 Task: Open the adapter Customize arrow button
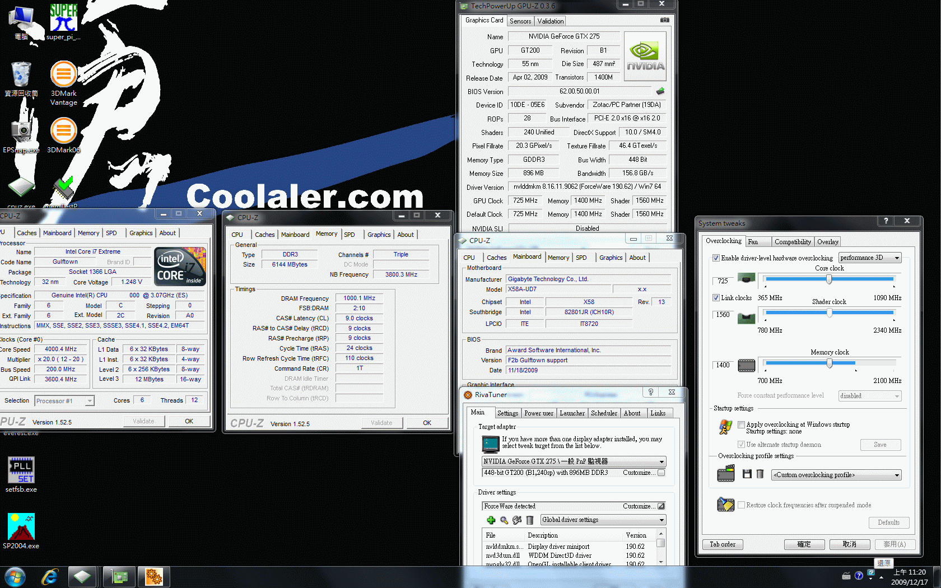[662, 473]
